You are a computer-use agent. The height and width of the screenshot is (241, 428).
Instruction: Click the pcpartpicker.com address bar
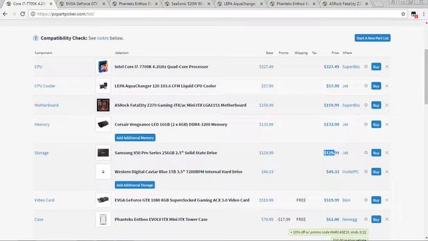(217, 14)
